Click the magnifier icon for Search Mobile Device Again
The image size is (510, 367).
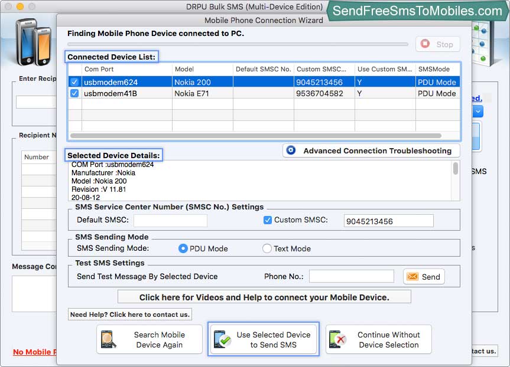click(x=109, y=340)
